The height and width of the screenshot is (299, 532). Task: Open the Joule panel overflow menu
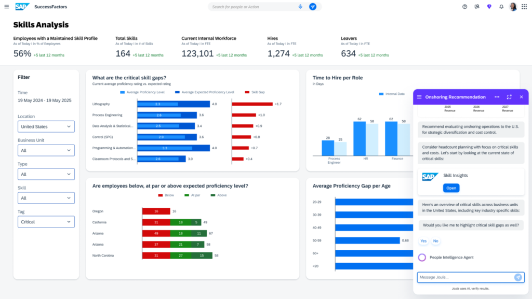coord(497,97)
